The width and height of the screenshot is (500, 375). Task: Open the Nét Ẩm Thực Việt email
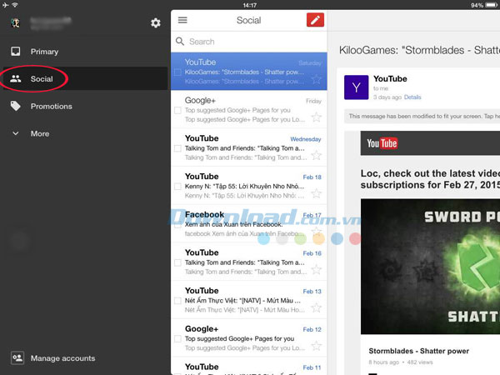tap(248, 300)
